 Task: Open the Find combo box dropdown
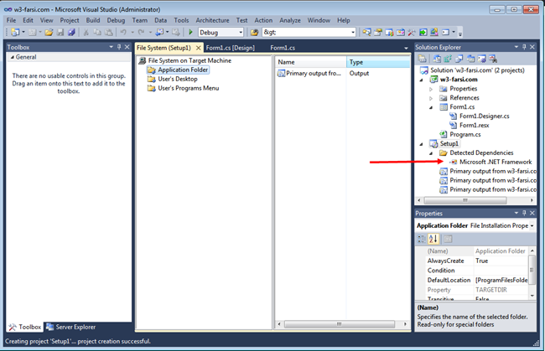[353, 33]
